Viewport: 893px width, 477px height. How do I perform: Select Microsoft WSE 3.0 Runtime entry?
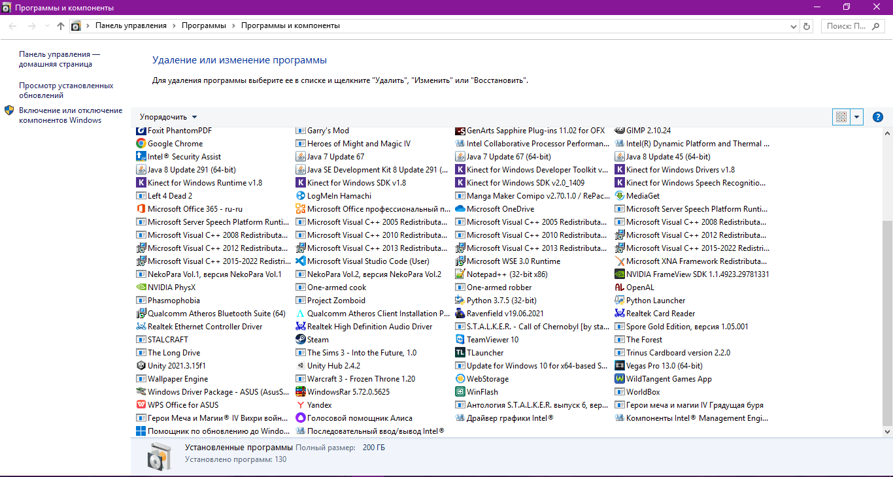pos(508,261)
